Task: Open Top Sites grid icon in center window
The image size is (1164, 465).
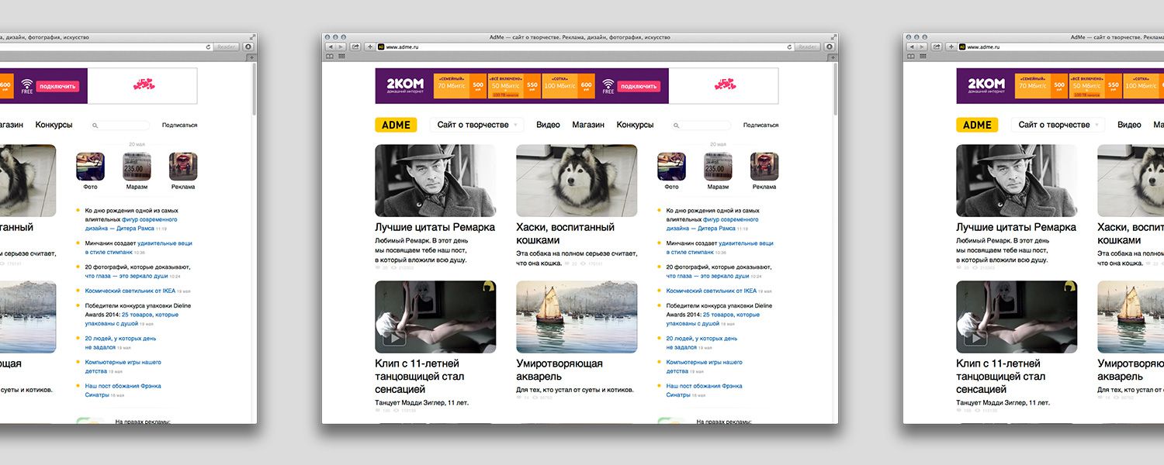Action: point(341,57)
